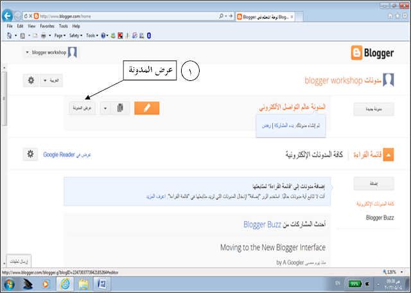Click the Blogger logo
This screenshot has height=293, width=411.
pyautogui.click(x=372, y=53)
